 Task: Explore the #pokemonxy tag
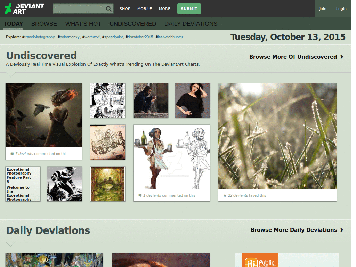68,37
